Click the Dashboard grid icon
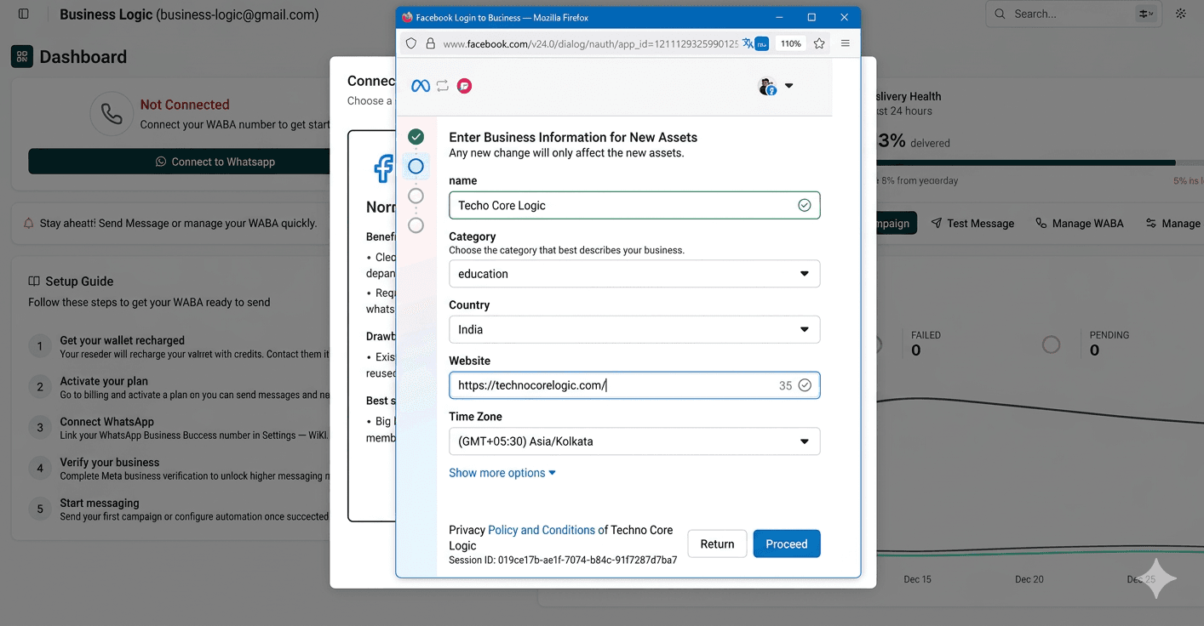Screen dimensions: 1204x626 click(22, 57)
